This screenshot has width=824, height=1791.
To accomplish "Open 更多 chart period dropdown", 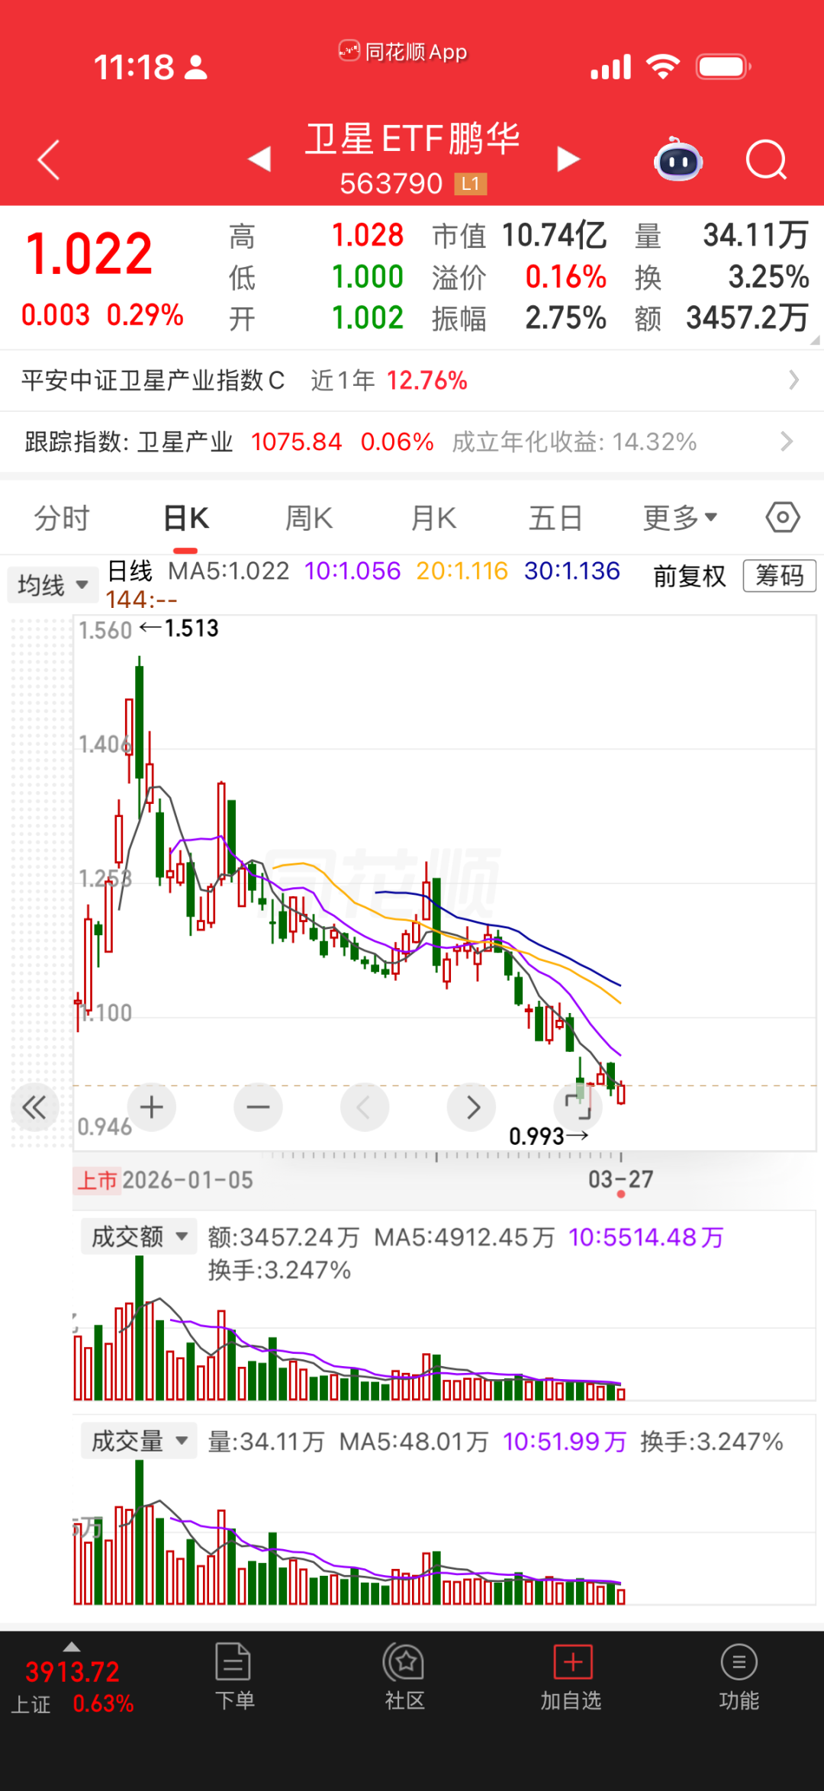I will (680, 518).
